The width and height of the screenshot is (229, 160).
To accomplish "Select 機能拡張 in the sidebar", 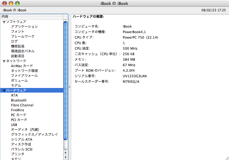I will tap(18, 46).
